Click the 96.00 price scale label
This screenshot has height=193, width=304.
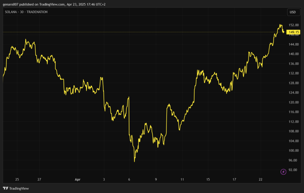293,160
